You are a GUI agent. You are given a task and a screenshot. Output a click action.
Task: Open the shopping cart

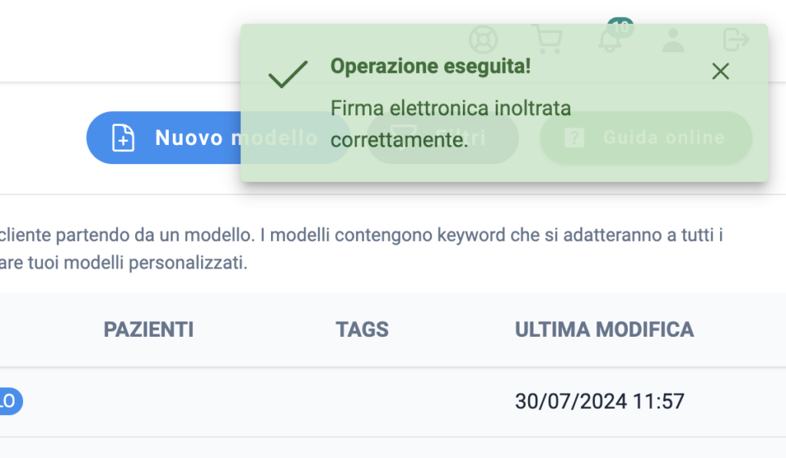547,39
